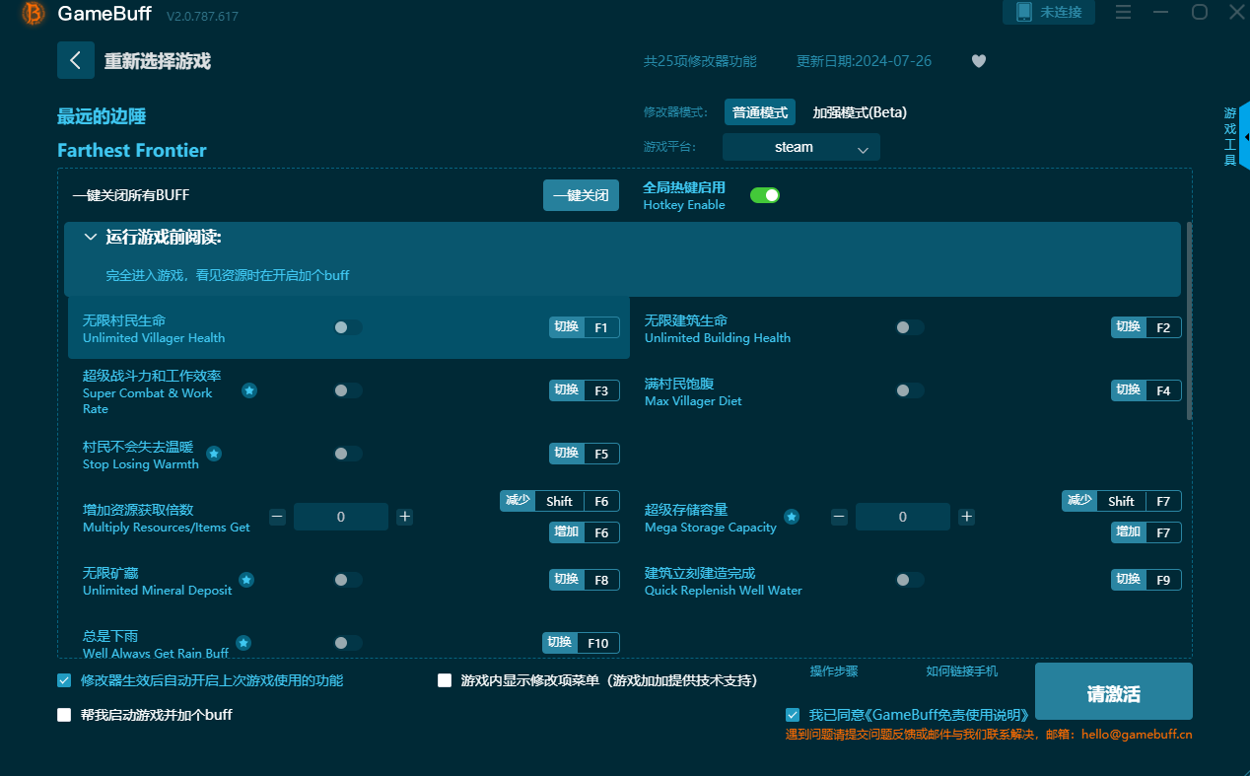Increase Mega Storage Capacity with plus button
The image size is (1250, 776).
point(966,517)
